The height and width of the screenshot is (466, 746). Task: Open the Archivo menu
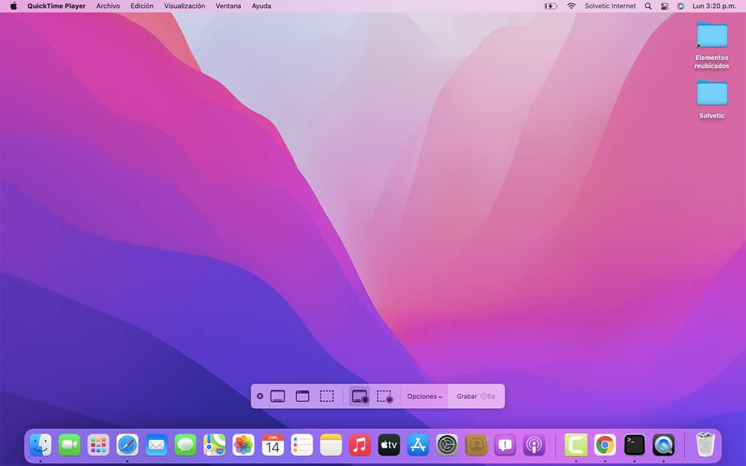coord(108,6)
